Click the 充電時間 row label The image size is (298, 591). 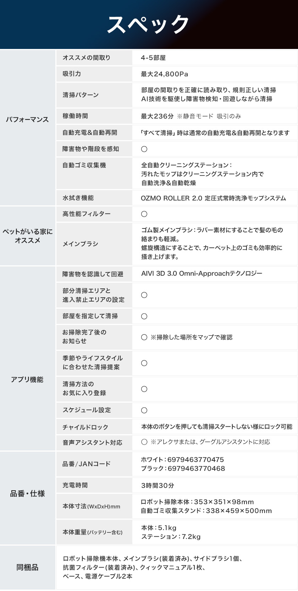pos(75,485)
